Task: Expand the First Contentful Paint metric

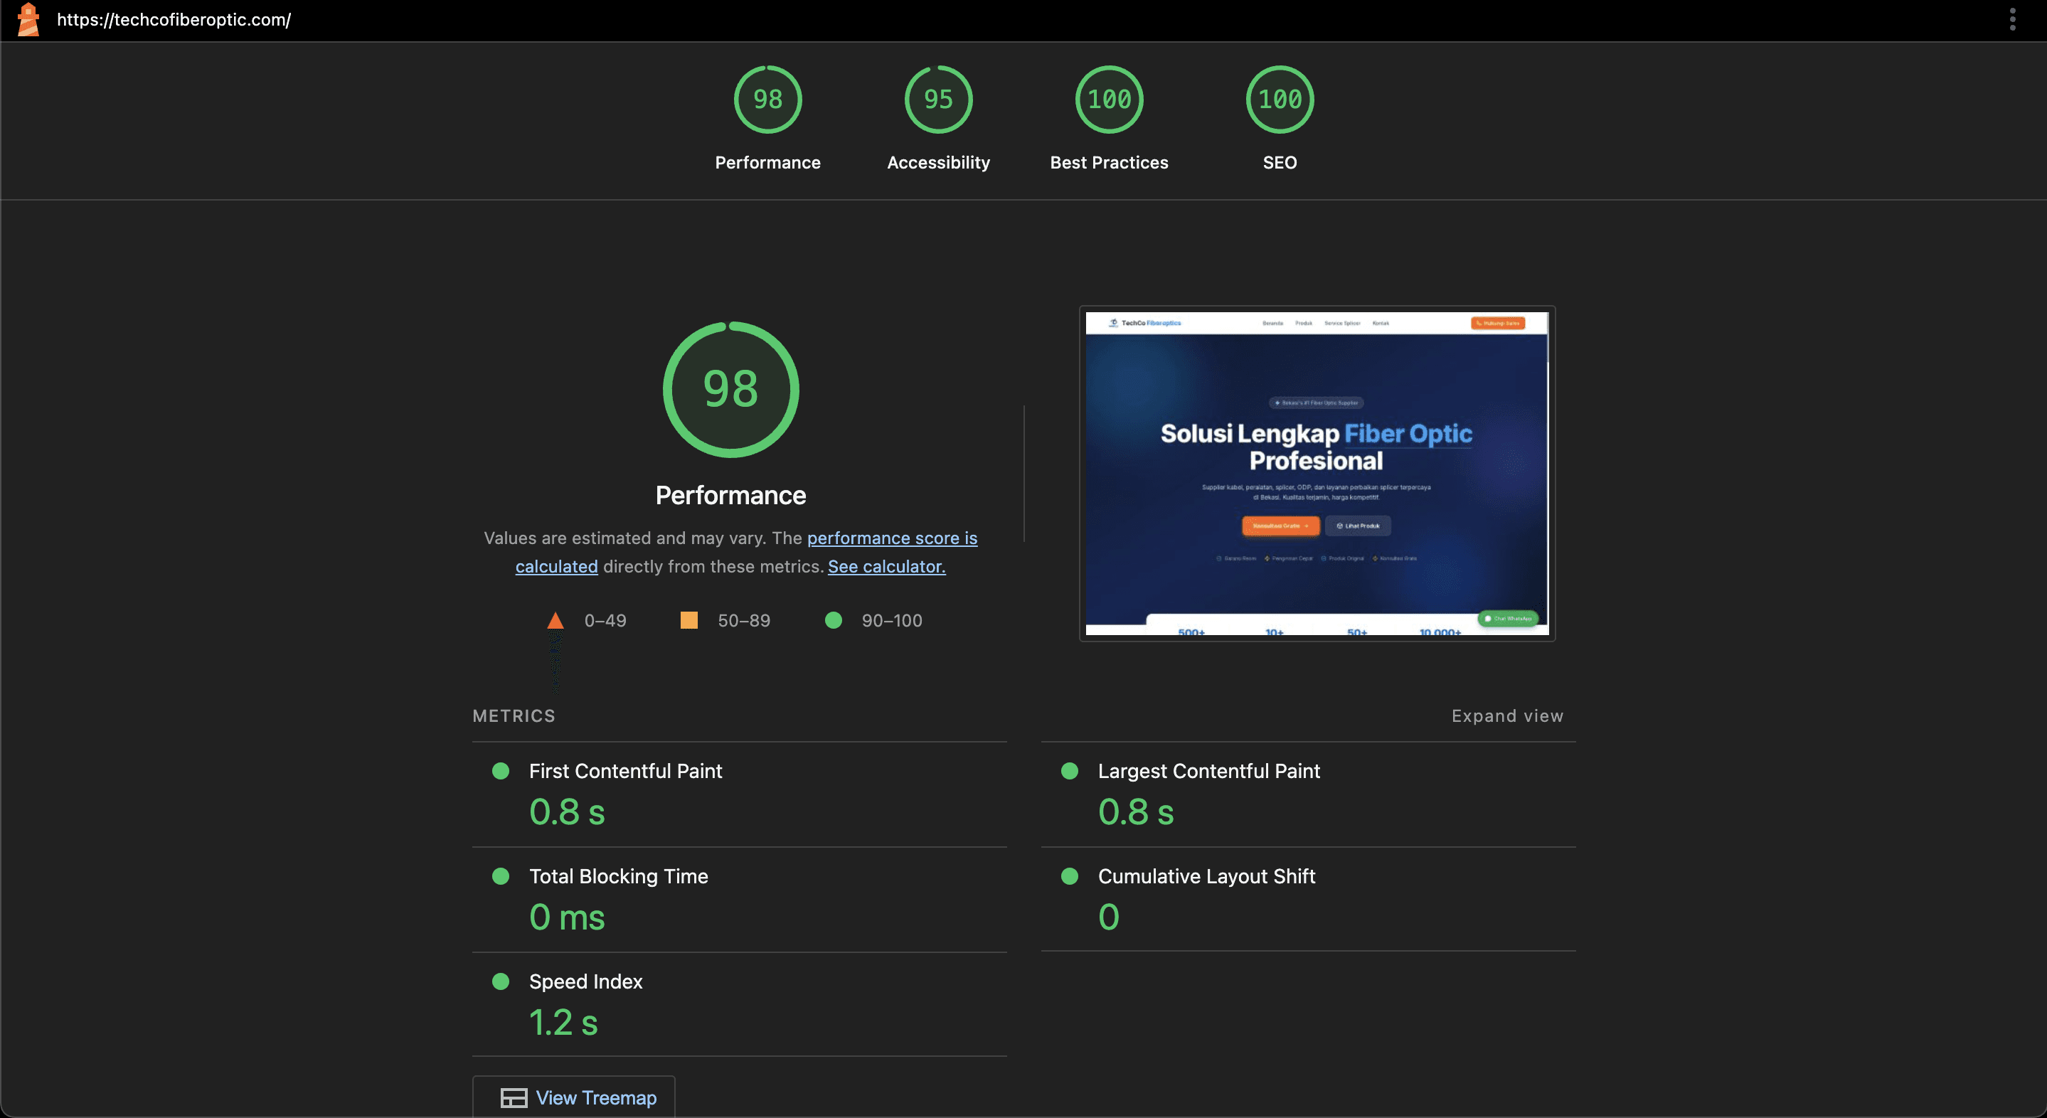Action: (x=625, y=771)
